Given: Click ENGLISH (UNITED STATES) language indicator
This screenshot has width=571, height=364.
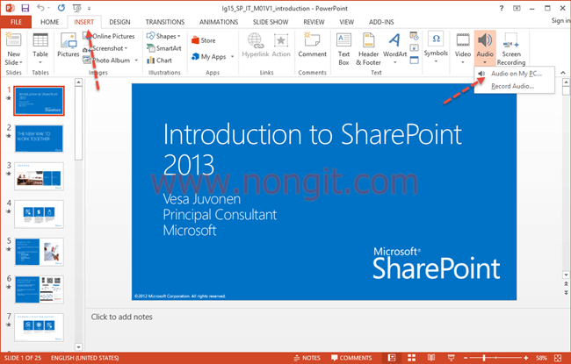Looking at the screenshot, I should pyautogui.click(x=84, y=358).
